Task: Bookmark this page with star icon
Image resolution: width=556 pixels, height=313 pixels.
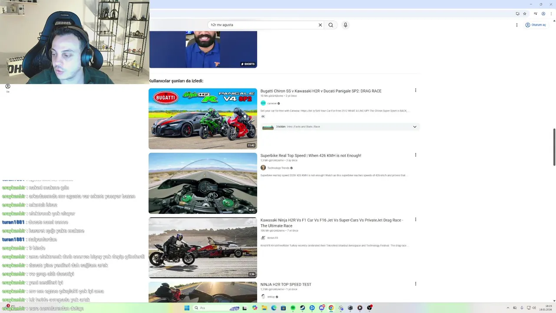Action: pyautogui.click(x=525, y=13)
